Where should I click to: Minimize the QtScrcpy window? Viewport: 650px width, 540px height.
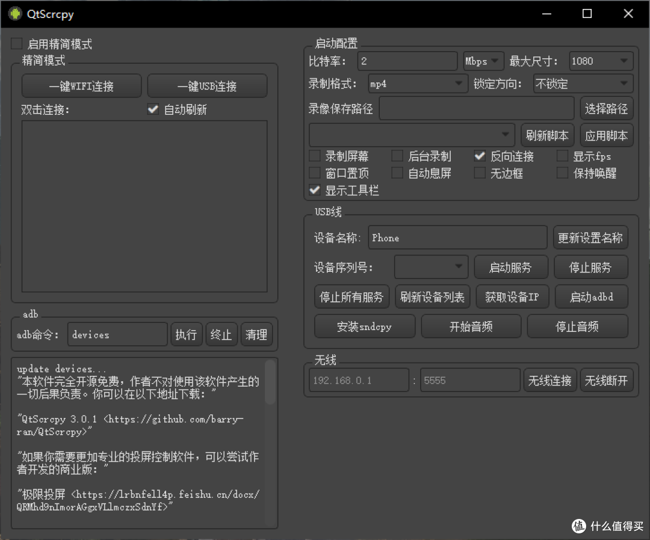[x=546, y=14]
